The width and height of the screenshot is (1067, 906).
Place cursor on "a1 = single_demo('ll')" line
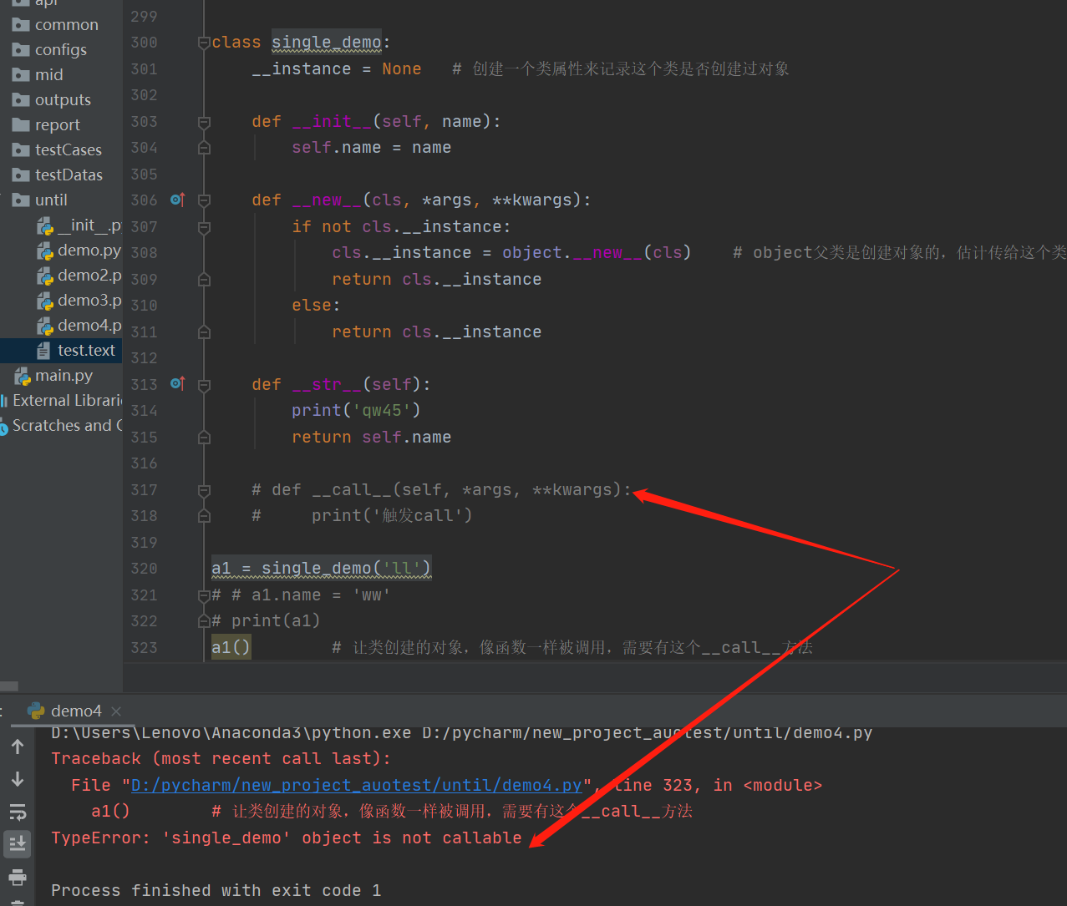coord(321,569)
